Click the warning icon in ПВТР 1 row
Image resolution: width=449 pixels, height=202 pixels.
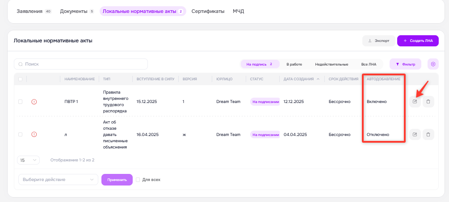[34, 102]
